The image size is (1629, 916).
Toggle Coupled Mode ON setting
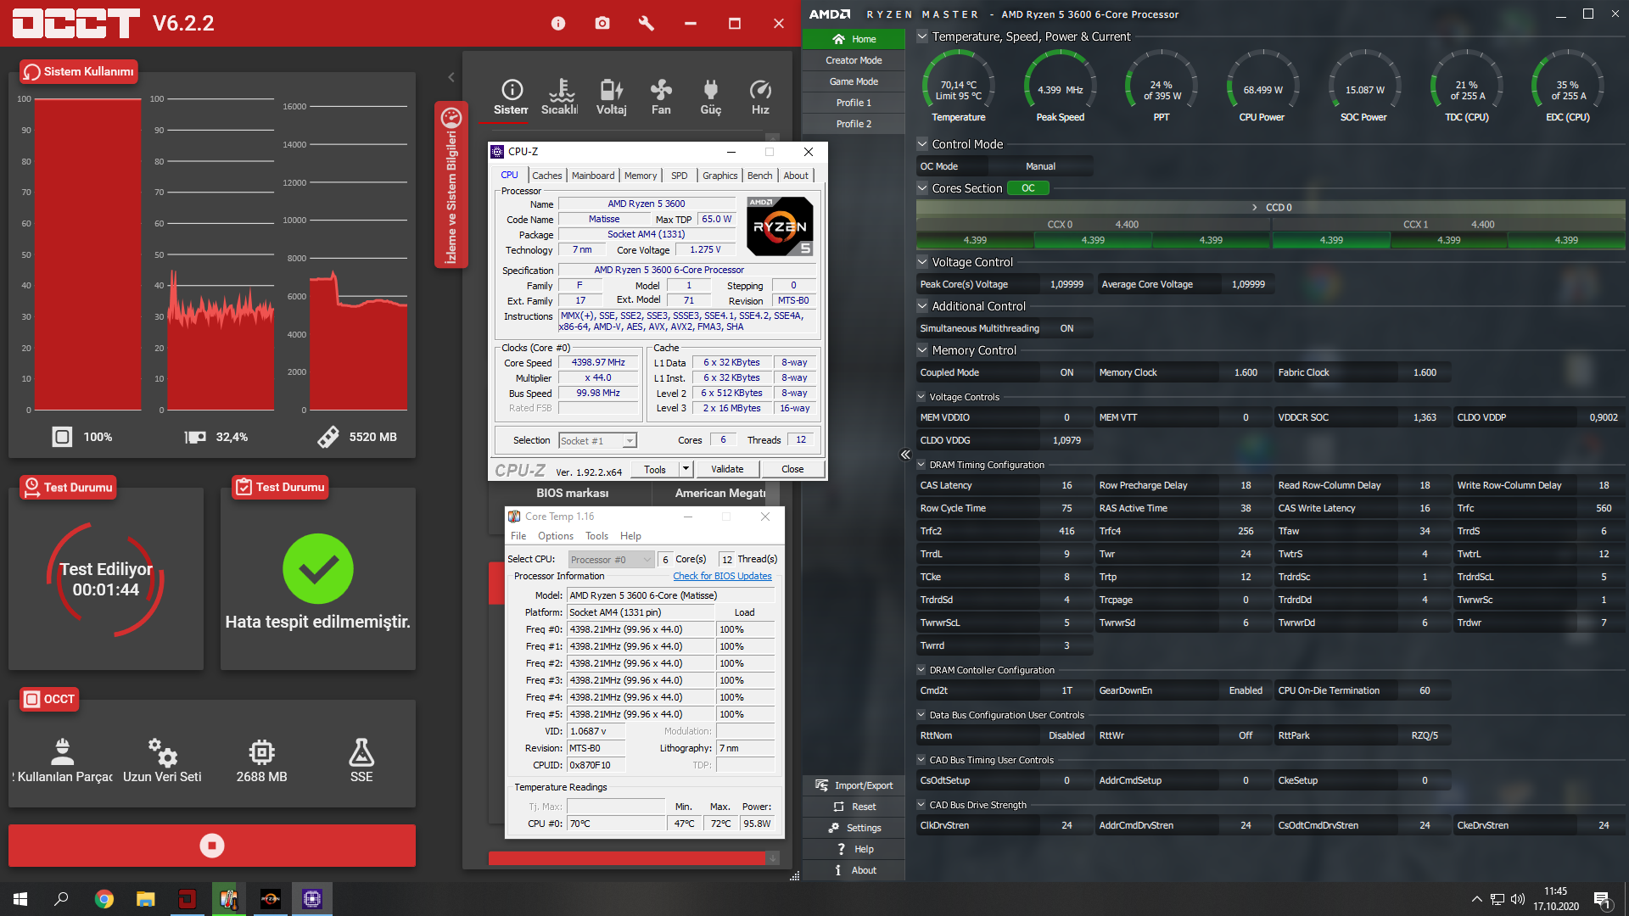pos(1066,372)
